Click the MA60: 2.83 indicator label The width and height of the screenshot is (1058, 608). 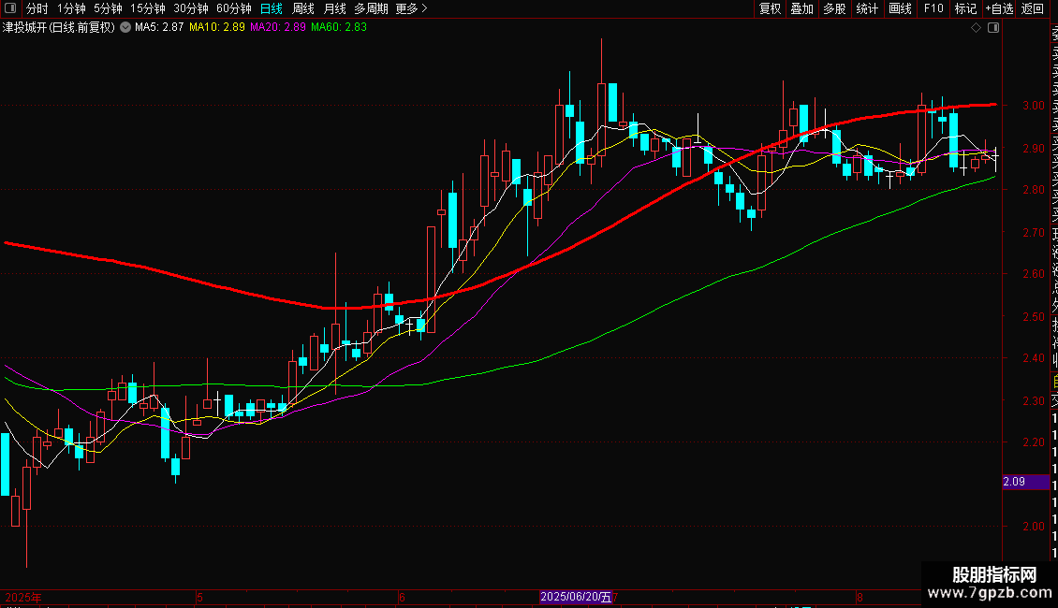[339, 27]
